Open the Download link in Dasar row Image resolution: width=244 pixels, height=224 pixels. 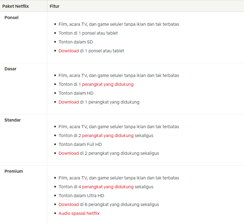pos(68,102)
